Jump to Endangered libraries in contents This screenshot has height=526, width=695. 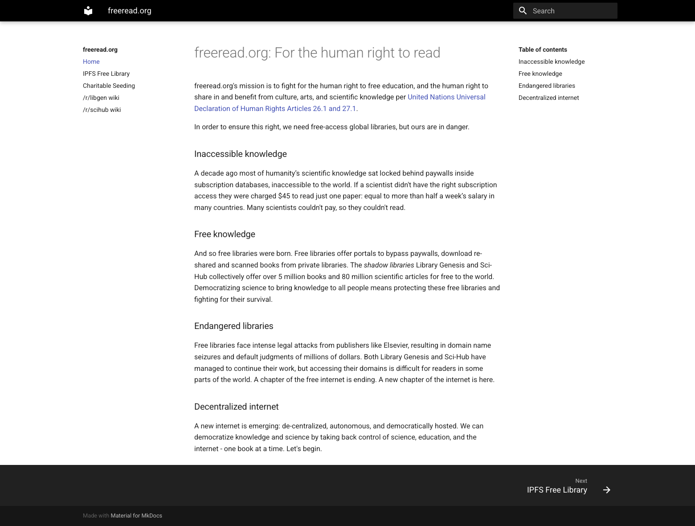click(547, 86)
